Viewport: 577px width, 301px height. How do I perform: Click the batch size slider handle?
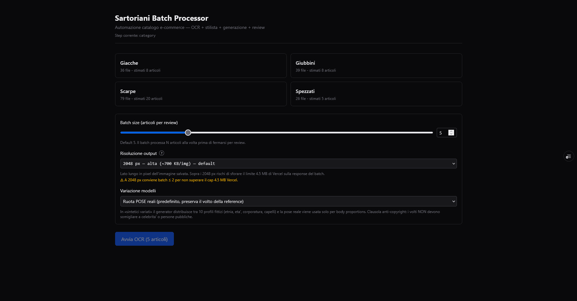coord(188,133)
